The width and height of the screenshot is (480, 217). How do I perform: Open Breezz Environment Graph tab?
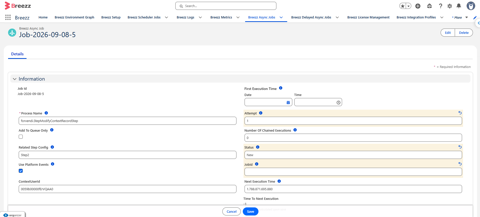74,17
